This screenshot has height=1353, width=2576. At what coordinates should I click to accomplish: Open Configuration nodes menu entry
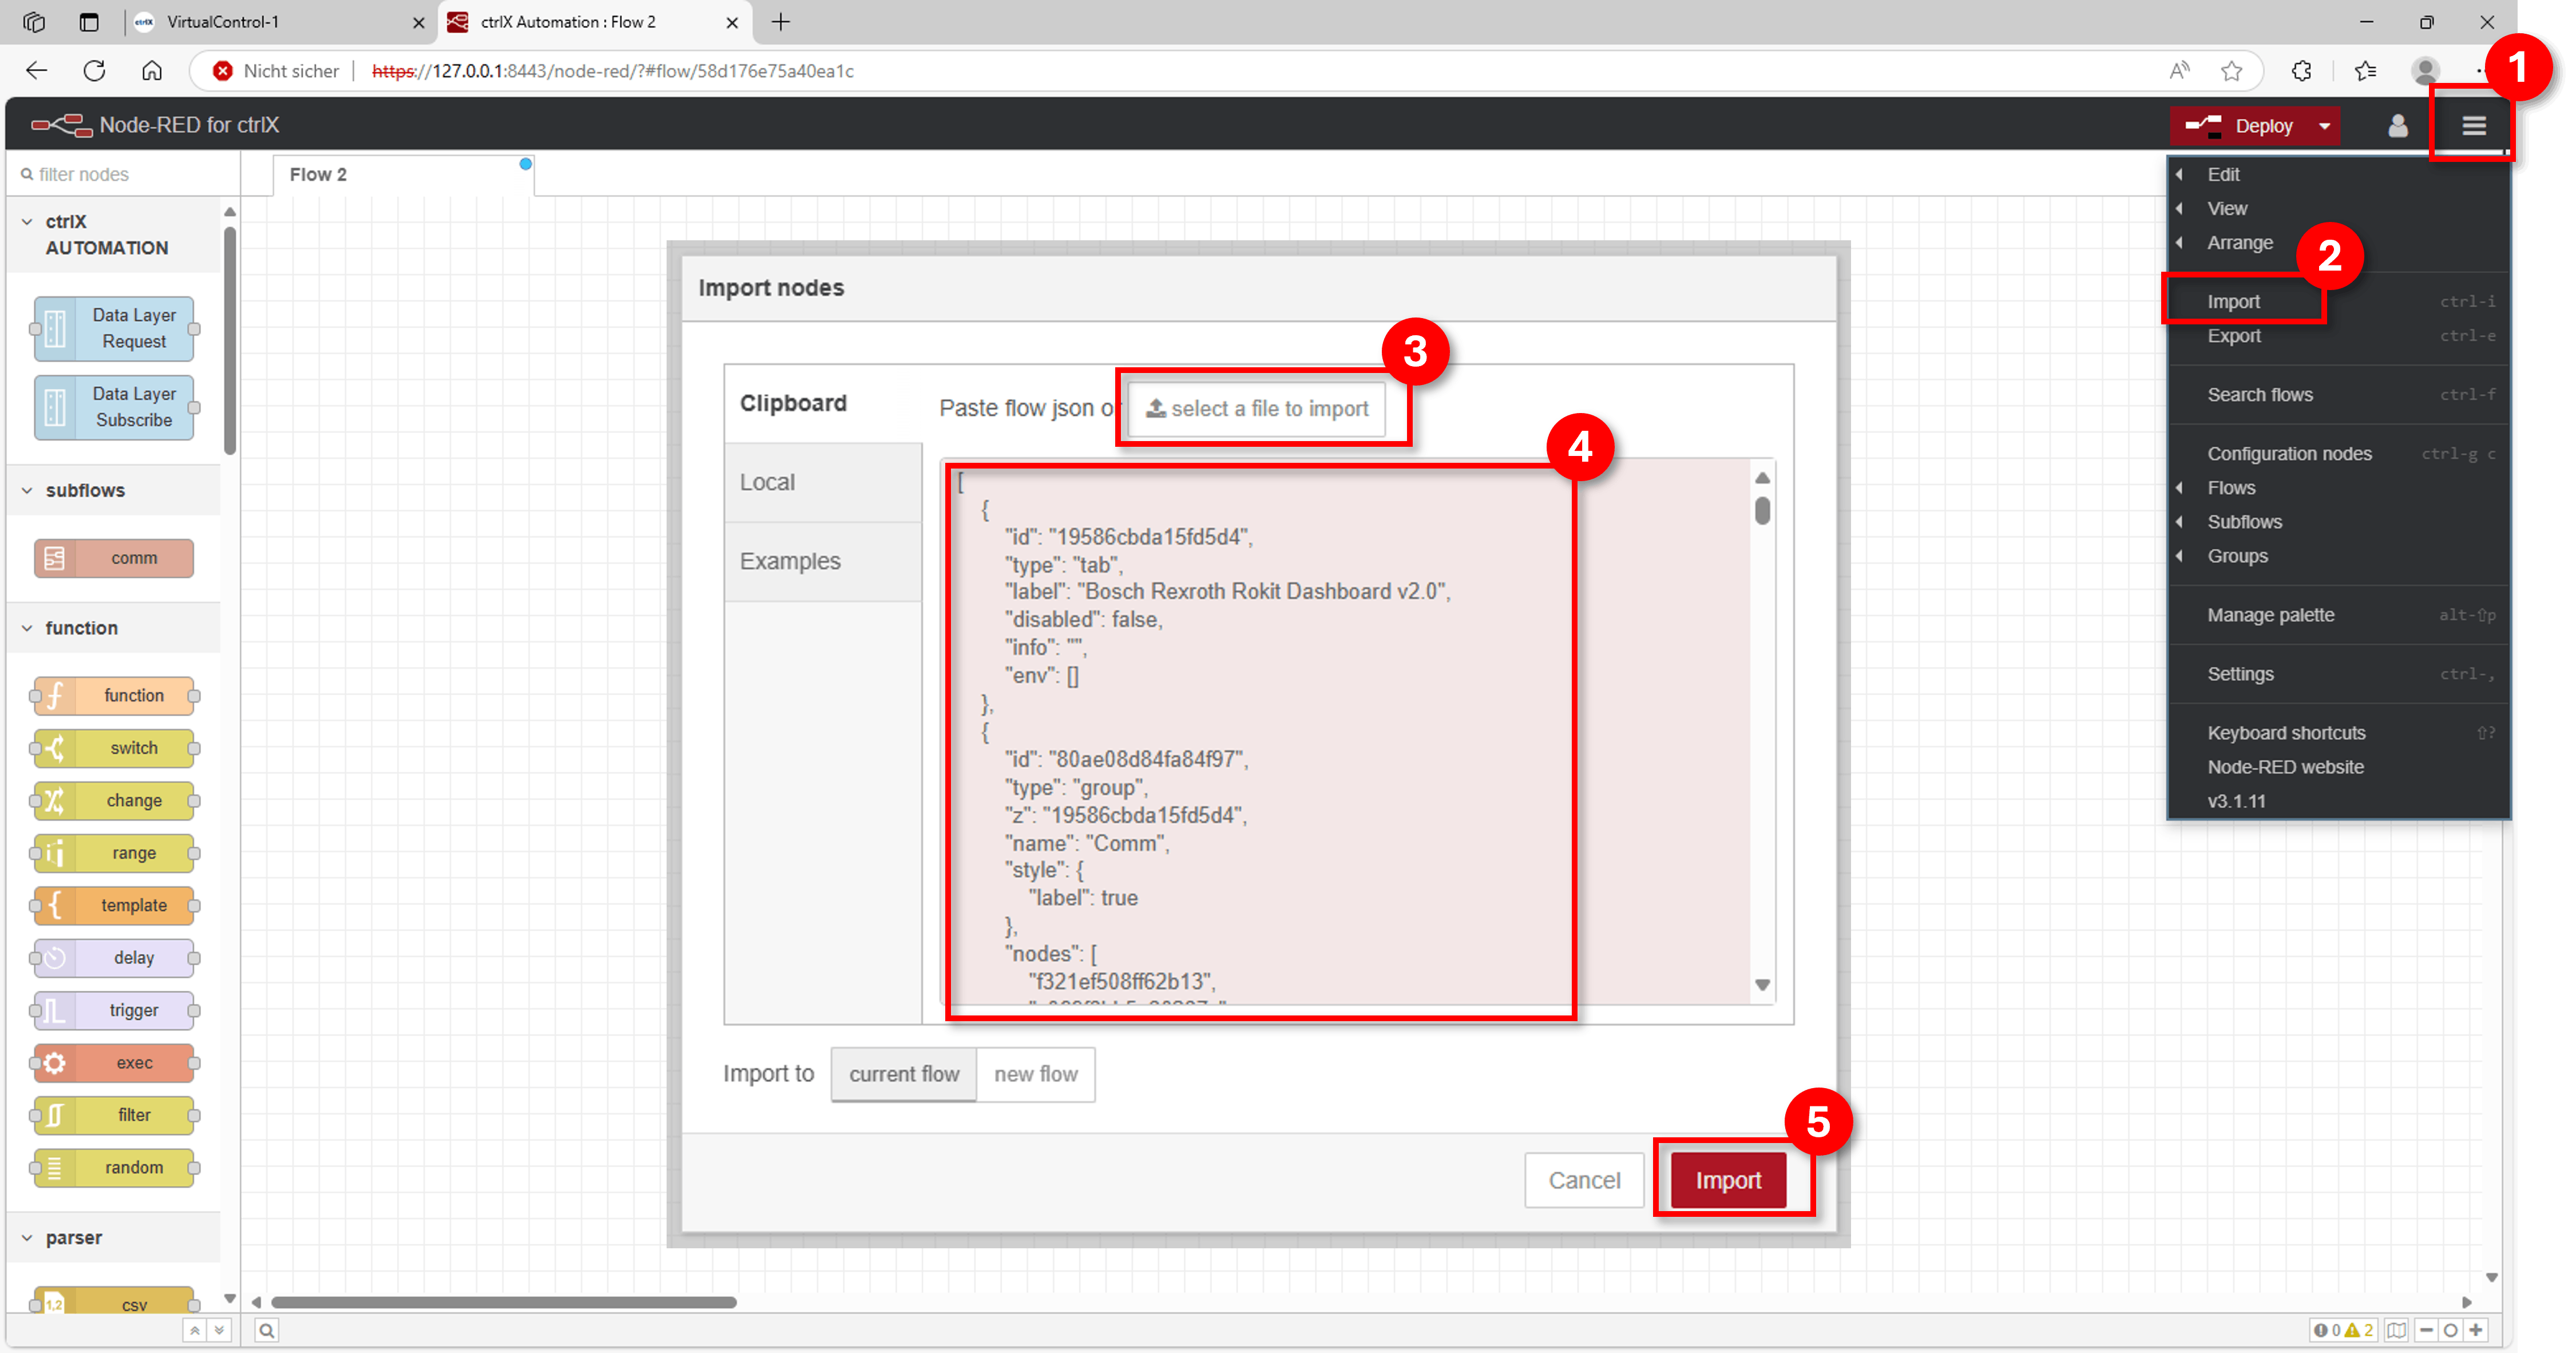coord(2338,454)
